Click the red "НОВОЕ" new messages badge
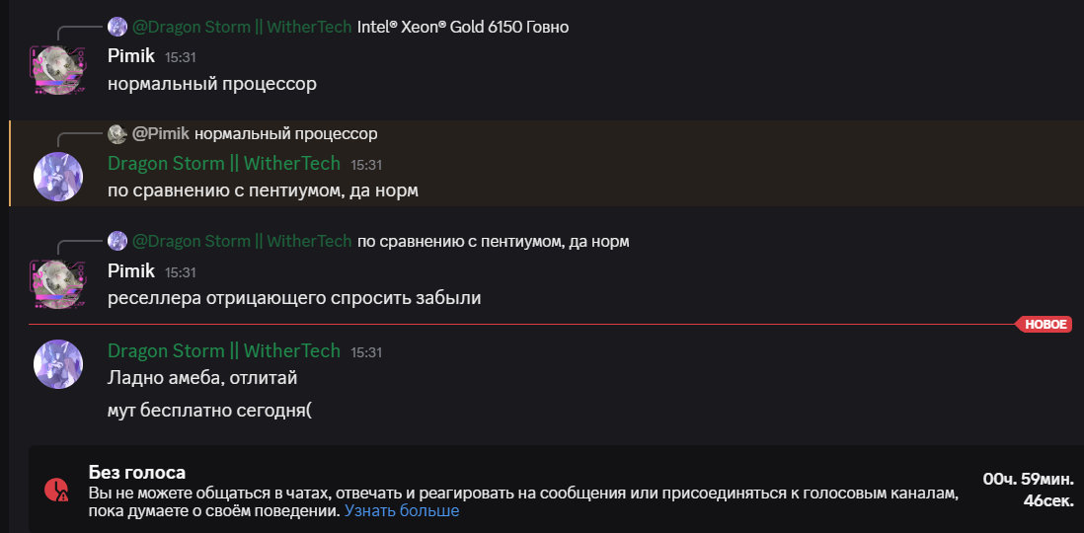Screen dimensions: 1084x533 (1046, 324)
